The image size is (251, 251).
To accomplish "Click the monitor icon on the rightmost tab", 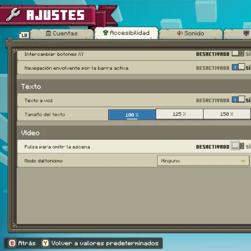I will point(246,33).
